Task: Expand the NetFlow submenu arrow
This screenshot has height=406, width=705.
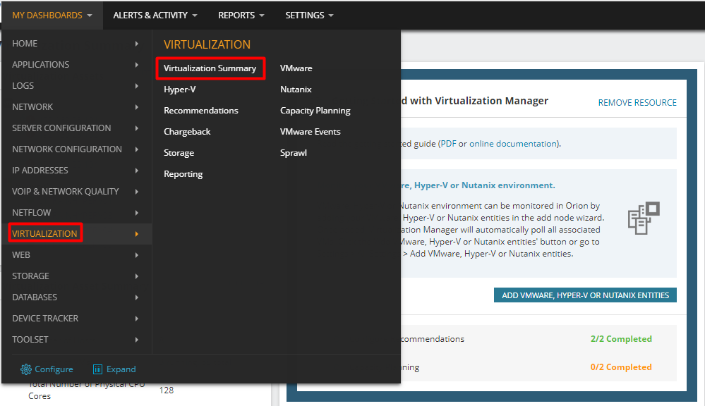Action: coord(137,212)
